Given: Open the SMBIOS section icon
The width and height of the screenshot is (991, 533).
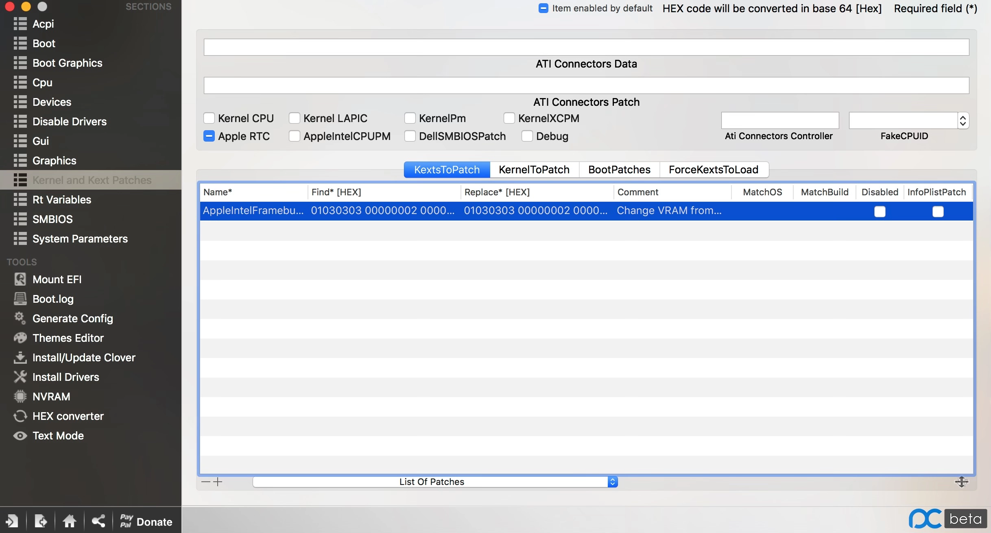Looking at the screenshot, I should tap(20, 219).
